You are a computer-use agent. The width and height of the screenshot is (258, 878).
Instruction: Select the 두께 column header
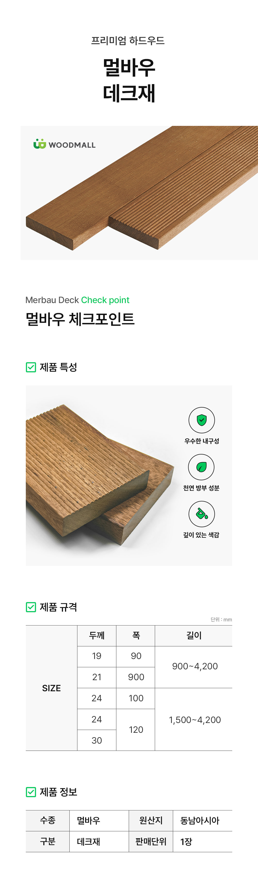click(x=97, y=635)
